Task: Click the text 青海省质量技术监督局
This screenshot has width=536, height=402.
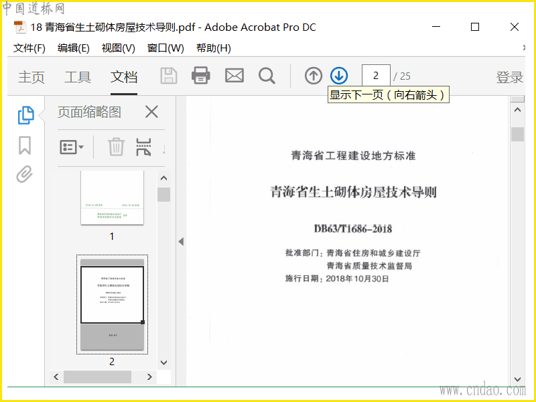Action: (370, 266)
